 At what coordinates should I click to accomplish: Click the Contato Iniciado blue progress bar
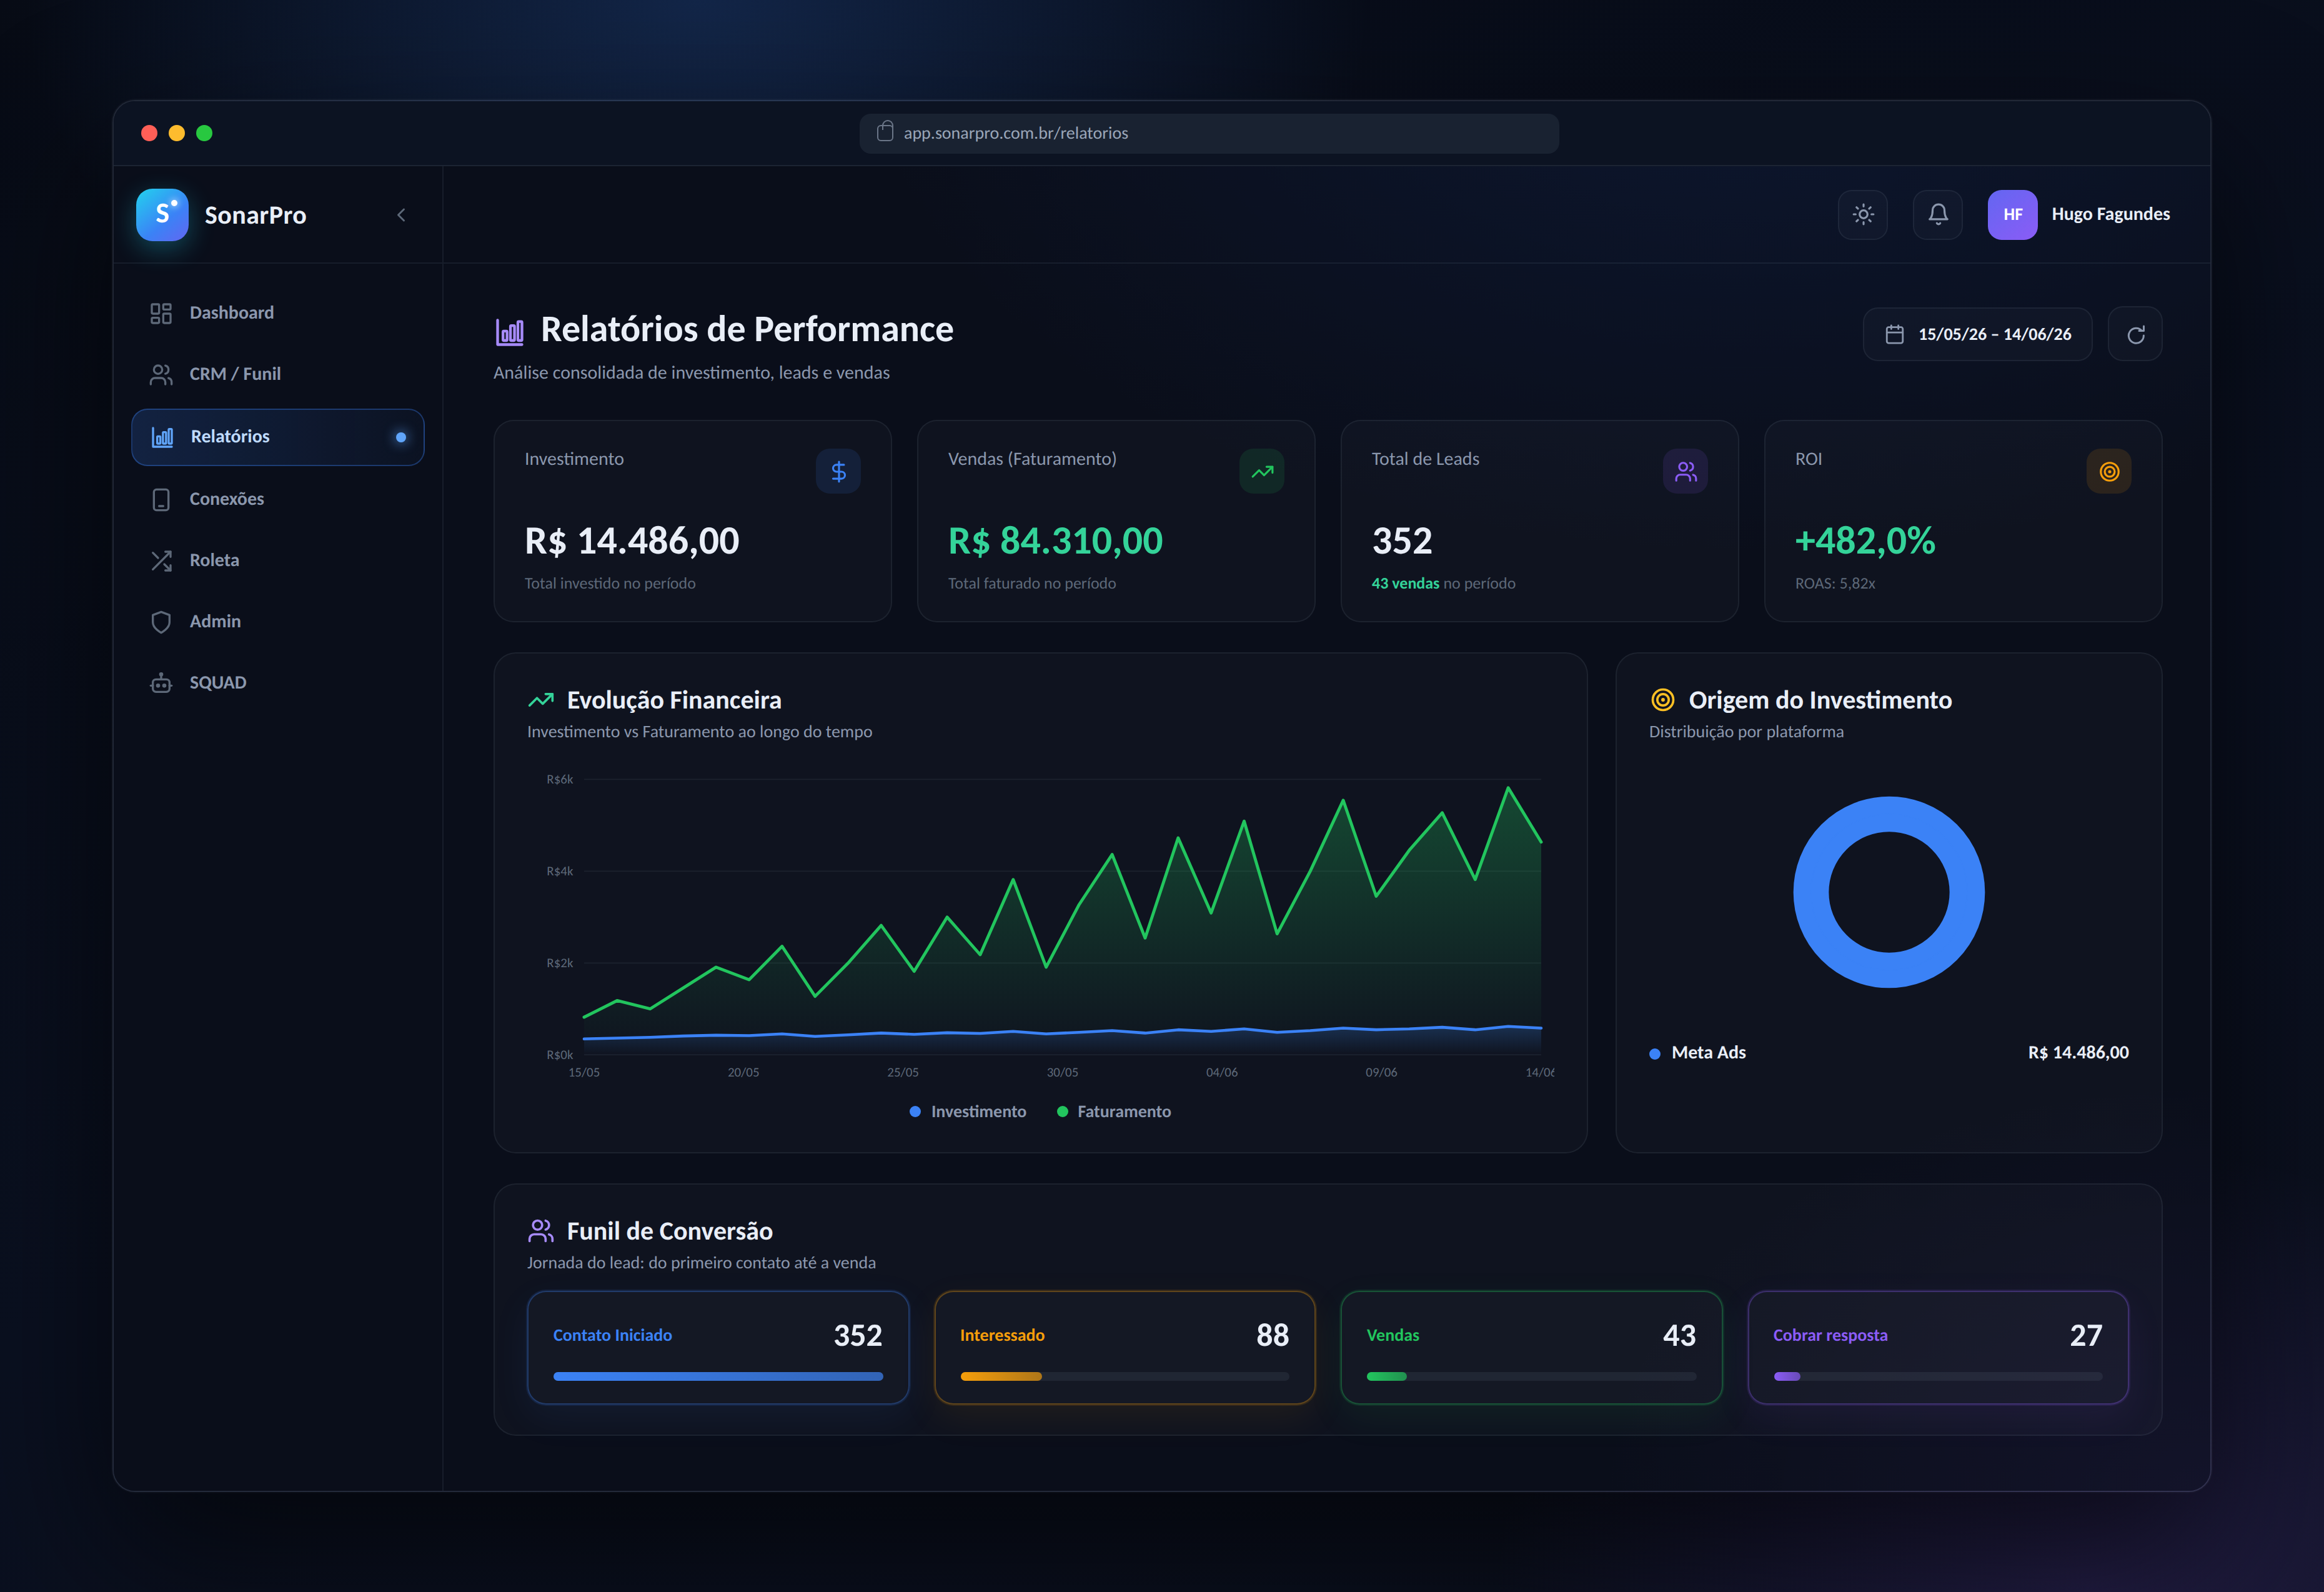pyautogui.click(x=718, y=1377)
